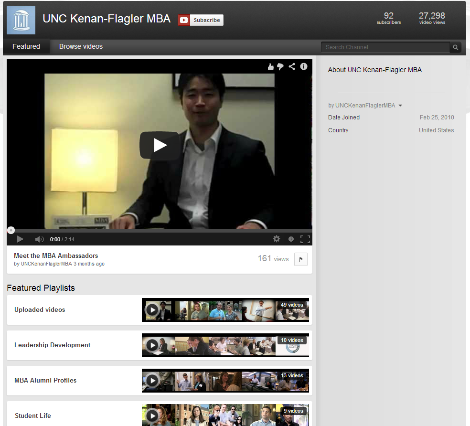This screenshot has height=426, width=470.
Task: Click the Search Channel input field
Action: [x=385, y=47]
